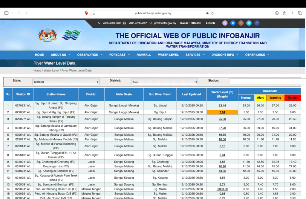
Task: Click the orange highlighted 7.61 water level
Action: pyautogui.click(x=222, y=112)
